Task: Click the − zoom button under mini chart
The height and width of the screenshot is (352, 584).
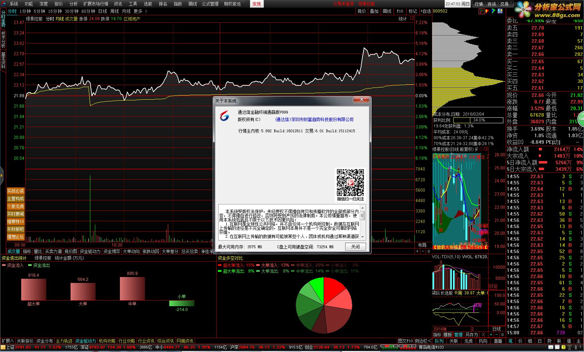Action: [x=497, y=335]
